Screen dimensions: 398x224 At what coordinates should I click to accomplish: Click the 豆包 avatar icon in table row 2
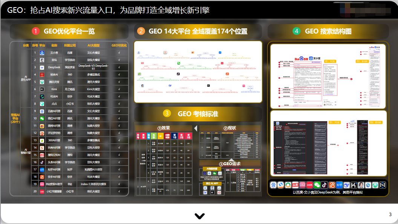[42, 60]
